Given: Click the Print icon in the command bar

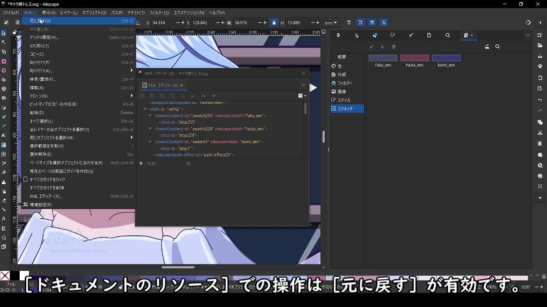Looking at the screenshot, I should 540,66.
